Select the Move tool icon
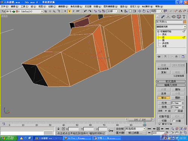The width and height of the screenshot is (188, 141). click(139, 11)
